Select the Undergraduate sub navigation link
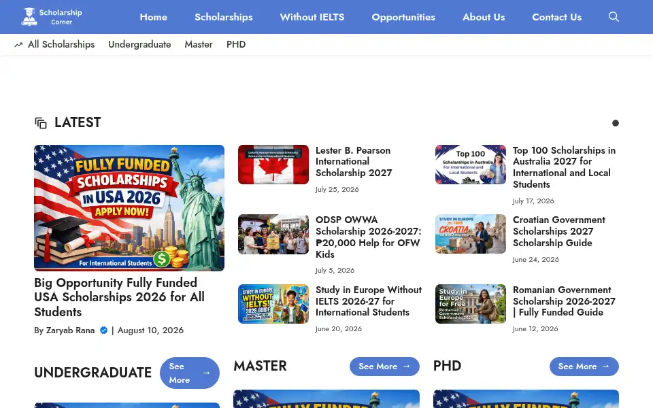This screenshot has width=653, height=408. pyautogui.click(x=139, y=44)
